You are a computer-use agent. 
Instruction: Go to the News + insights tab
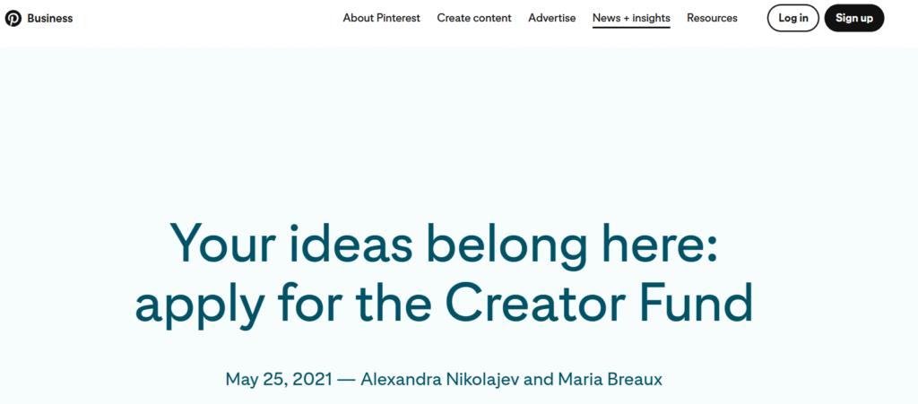631,18
